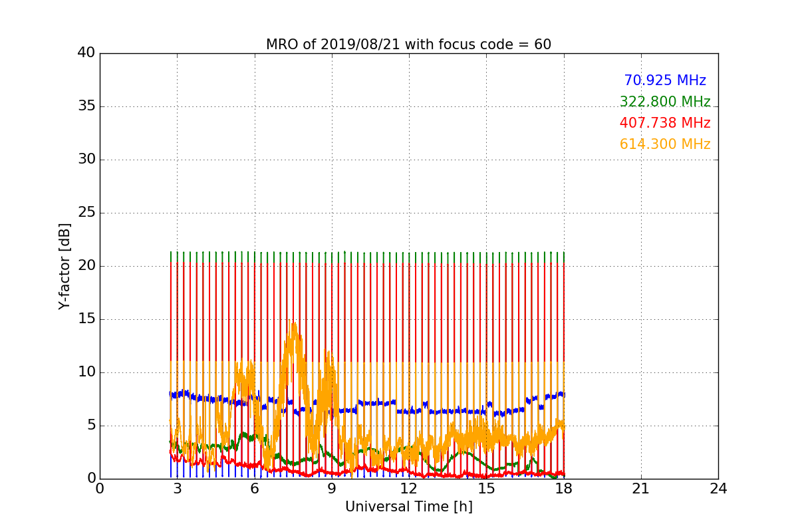This screenshot has height=532, width=798.
Task: Click the x-axis tick label 12
Action: click(x=409, y=489)
